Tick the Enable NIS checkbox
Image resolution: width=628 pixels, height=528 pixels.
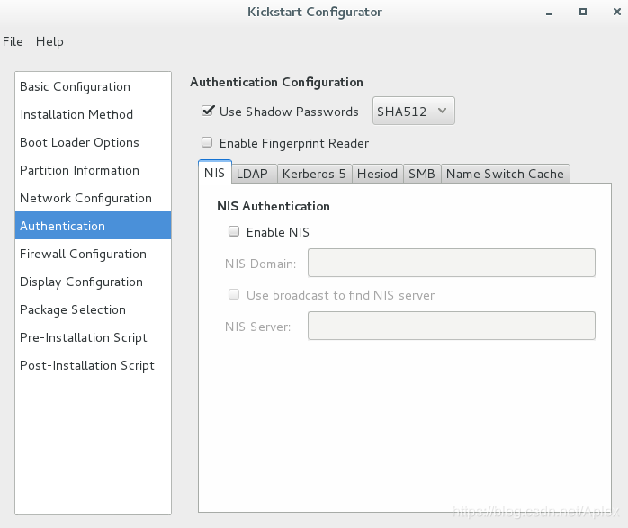[234, 231]
